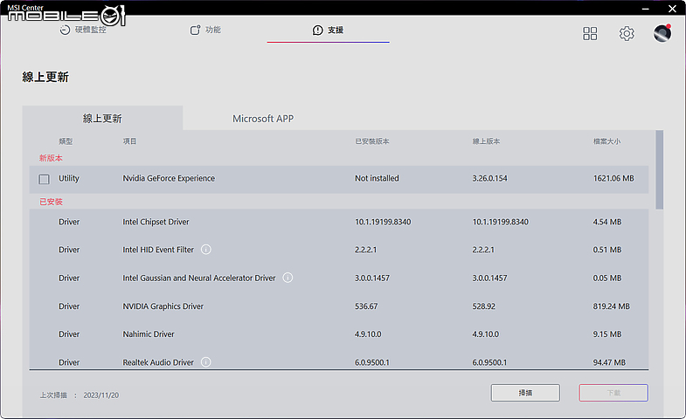The image size is (686, 419).
Task: Show info for Intel HID Event Filter
Action: [205, 250]
